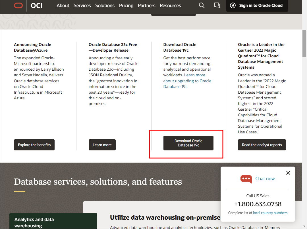This screenshot has height=229, width=307.
Task: Open the Pricing menu
Action: coord(126,5)
